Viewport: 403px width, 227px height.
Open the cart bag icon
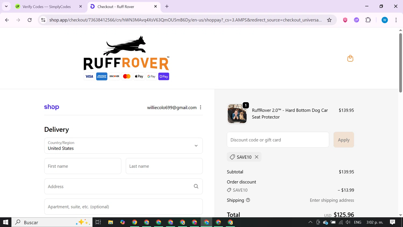coord(350,58)
